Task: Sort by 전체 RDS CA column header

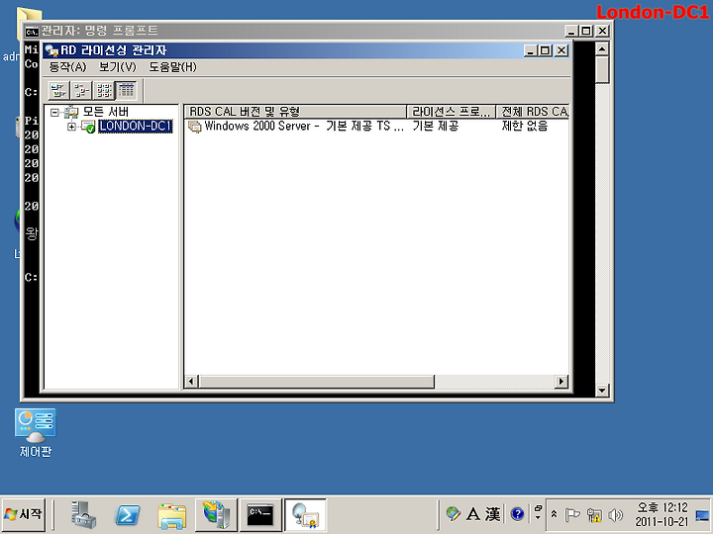Action: pyautogui.click(x=533, y=112)
